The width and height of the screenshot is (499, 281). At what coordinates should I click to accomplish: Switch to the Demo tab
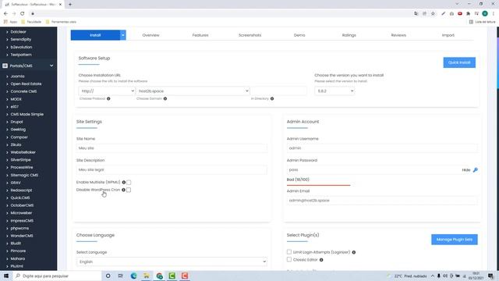[299, 35]
